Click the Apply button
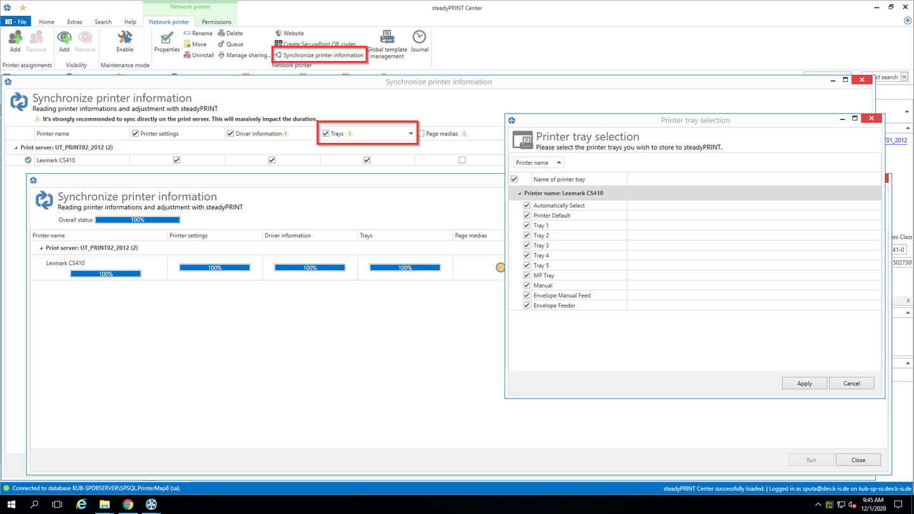 click(x=804, y=383)
